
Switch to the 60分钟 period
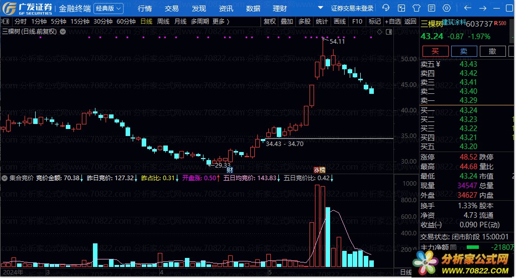(126, 22)
